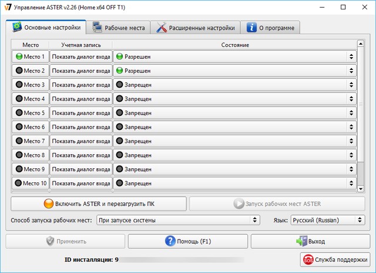Minimize the ASTER window
The width and height of the screenshot is (376, 273).
pyautogui.click(x=322, y=7)
